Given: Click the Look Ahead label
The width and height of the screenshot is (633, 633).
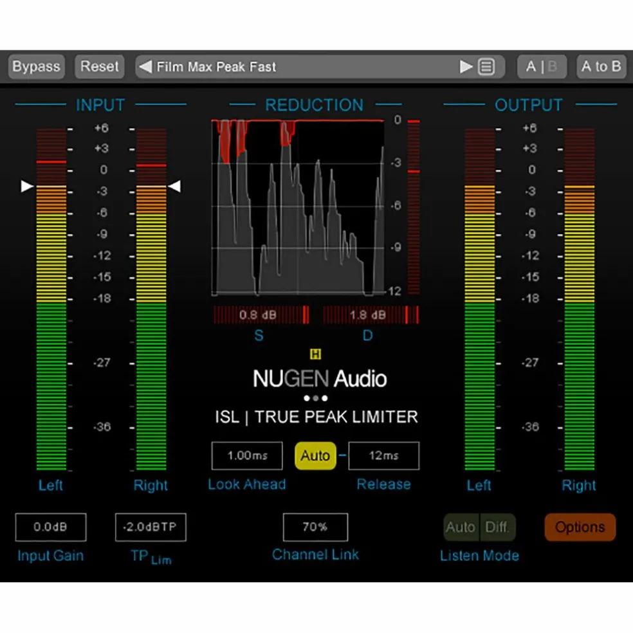Looking at the screenshot, I should pyautogui.click(x=246, y=484).
